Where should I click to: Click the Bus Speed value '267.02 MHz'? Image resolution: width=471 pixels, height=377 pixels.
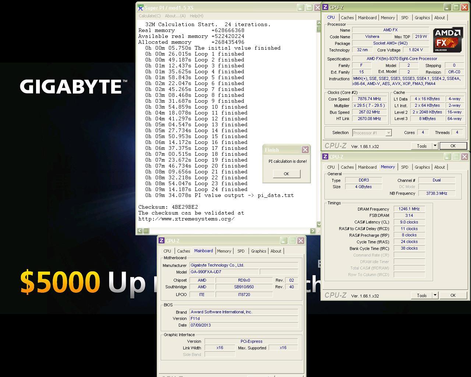369,112
